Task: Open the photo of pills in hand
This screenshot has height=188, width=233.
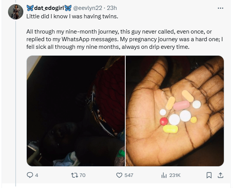Action: click(175, 111)
